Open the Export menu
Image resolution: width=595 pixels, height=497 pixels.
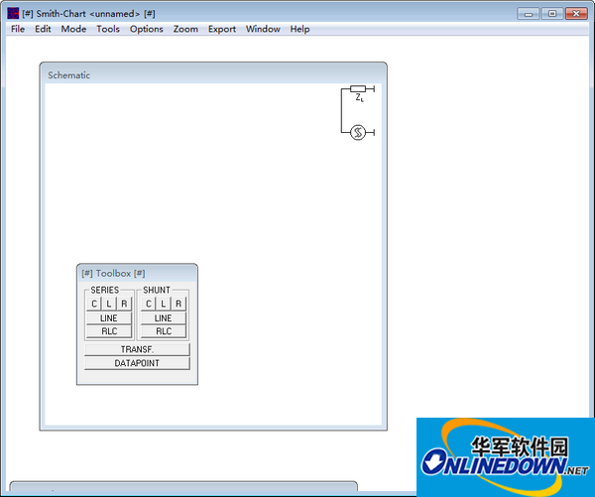coord(222,29)
